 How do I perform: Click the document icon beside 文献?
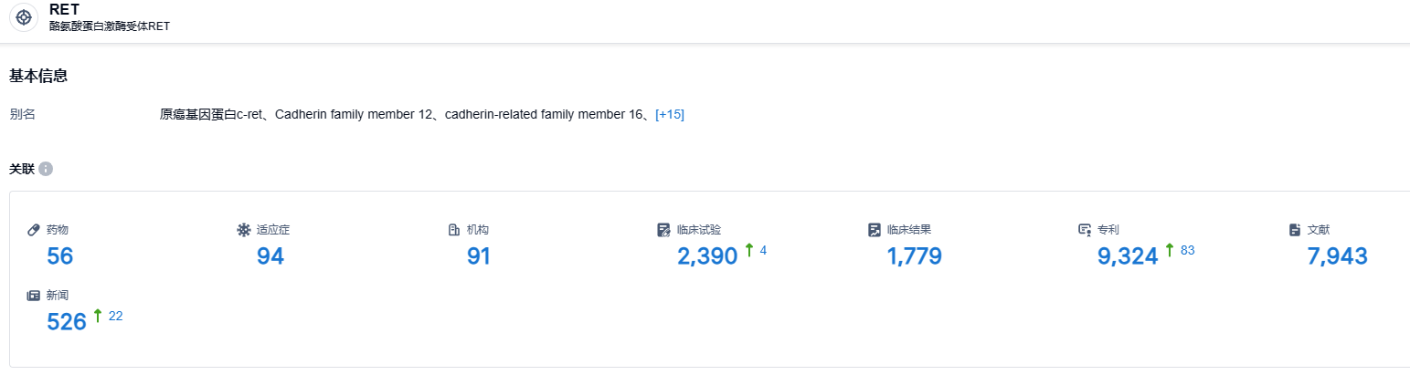click(x=1295, y=230)
